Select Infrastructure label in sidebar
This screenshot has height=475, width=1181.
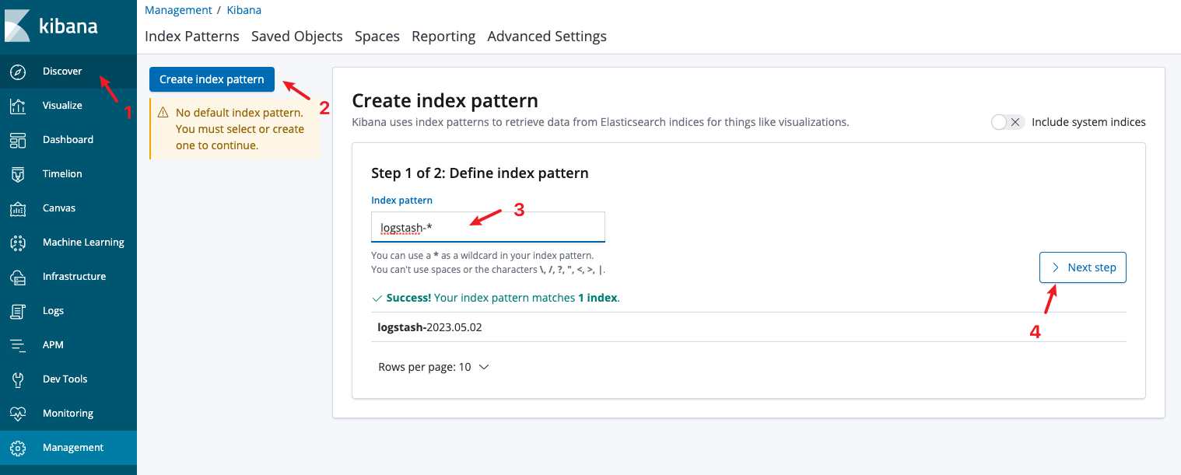tap(74, 277)
